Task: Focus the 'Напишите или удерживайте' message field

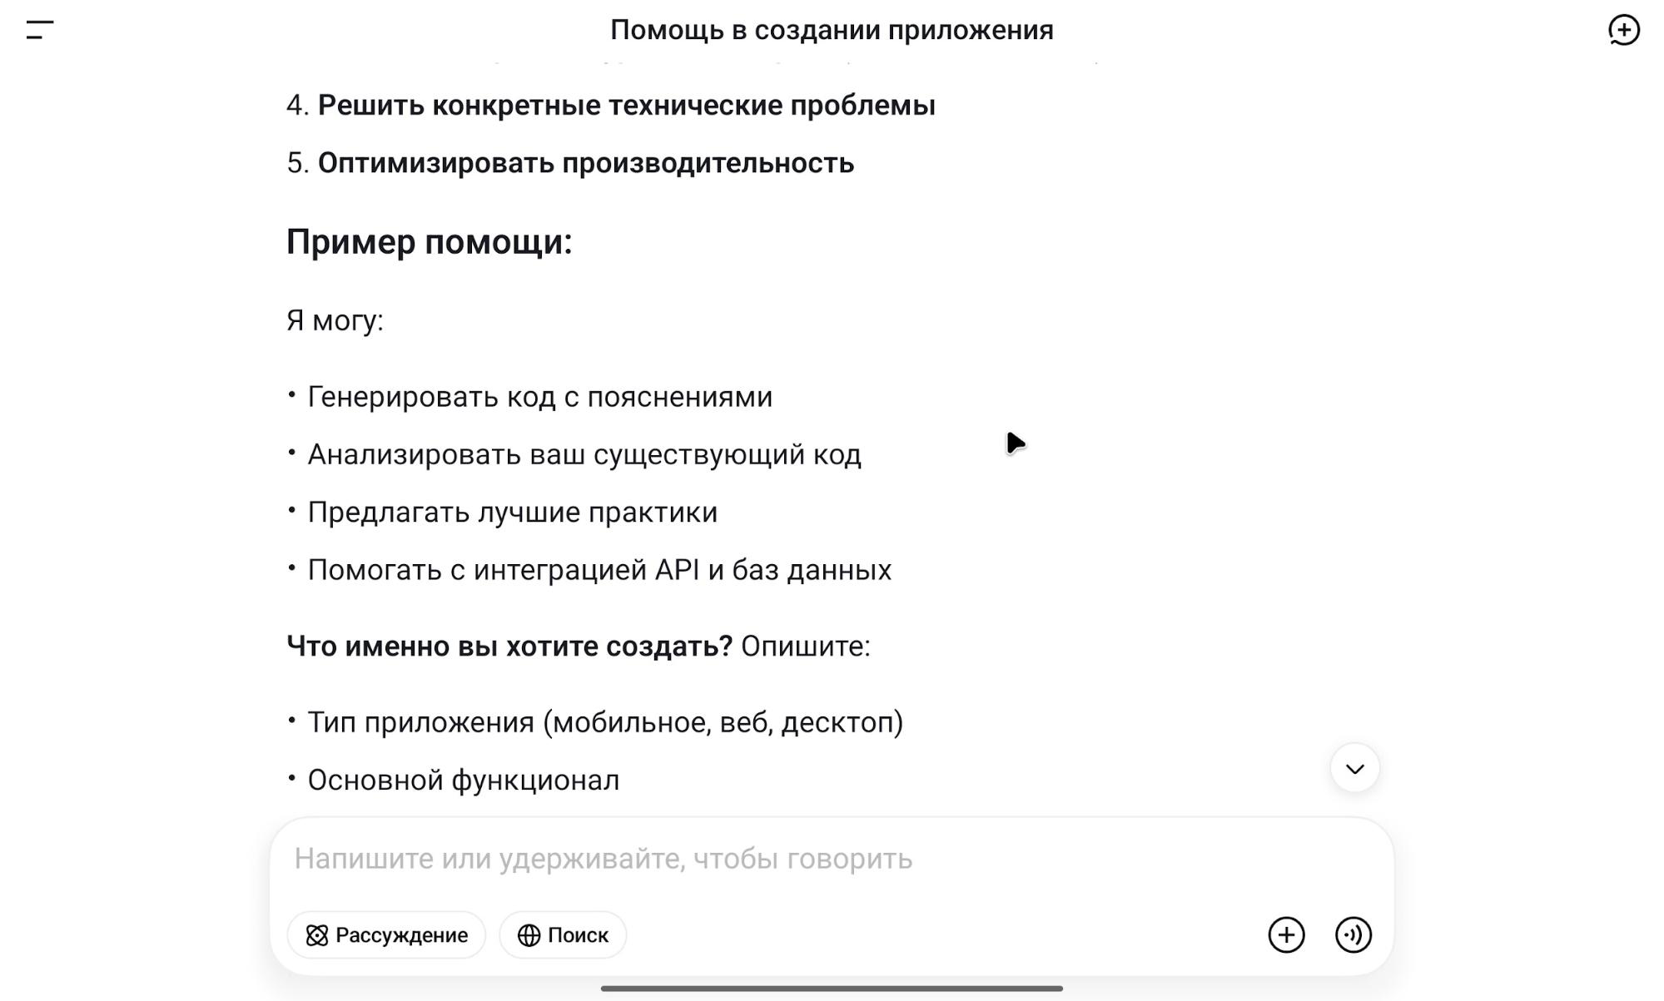Action: tap(749, 859)
